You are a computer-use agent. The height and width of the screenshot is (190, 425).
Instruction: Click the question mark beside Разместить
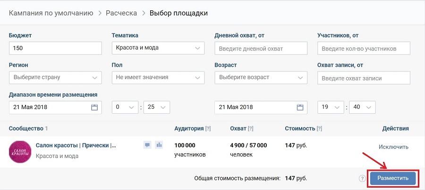[x=362, y=178]
